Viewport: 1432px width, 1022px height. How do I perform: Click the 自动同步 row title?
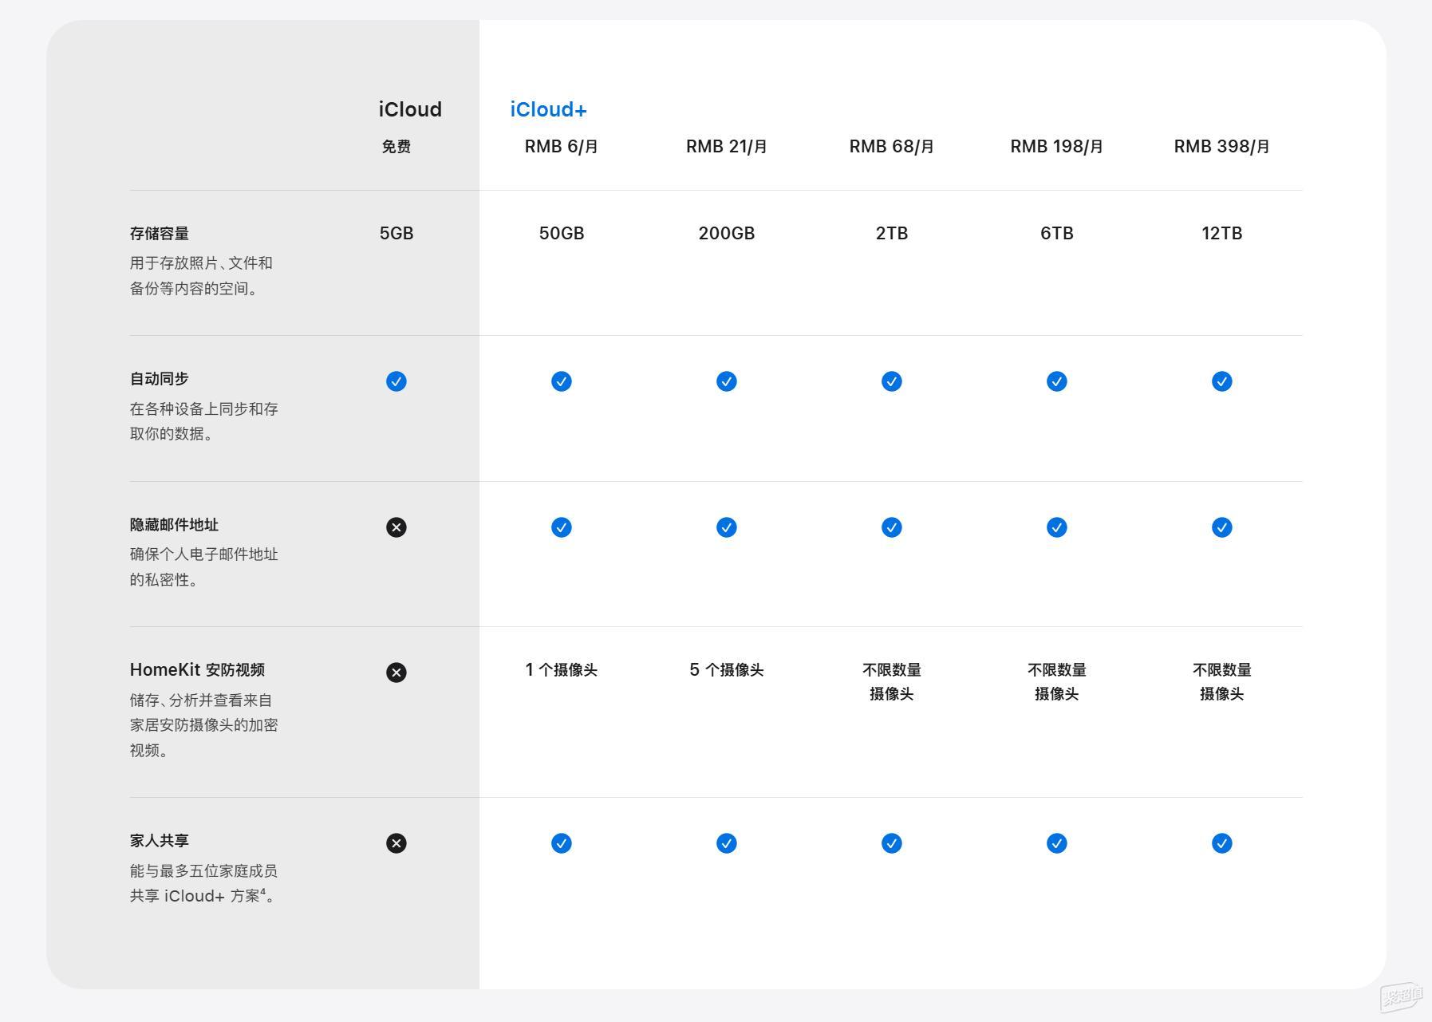coord(160,379)
